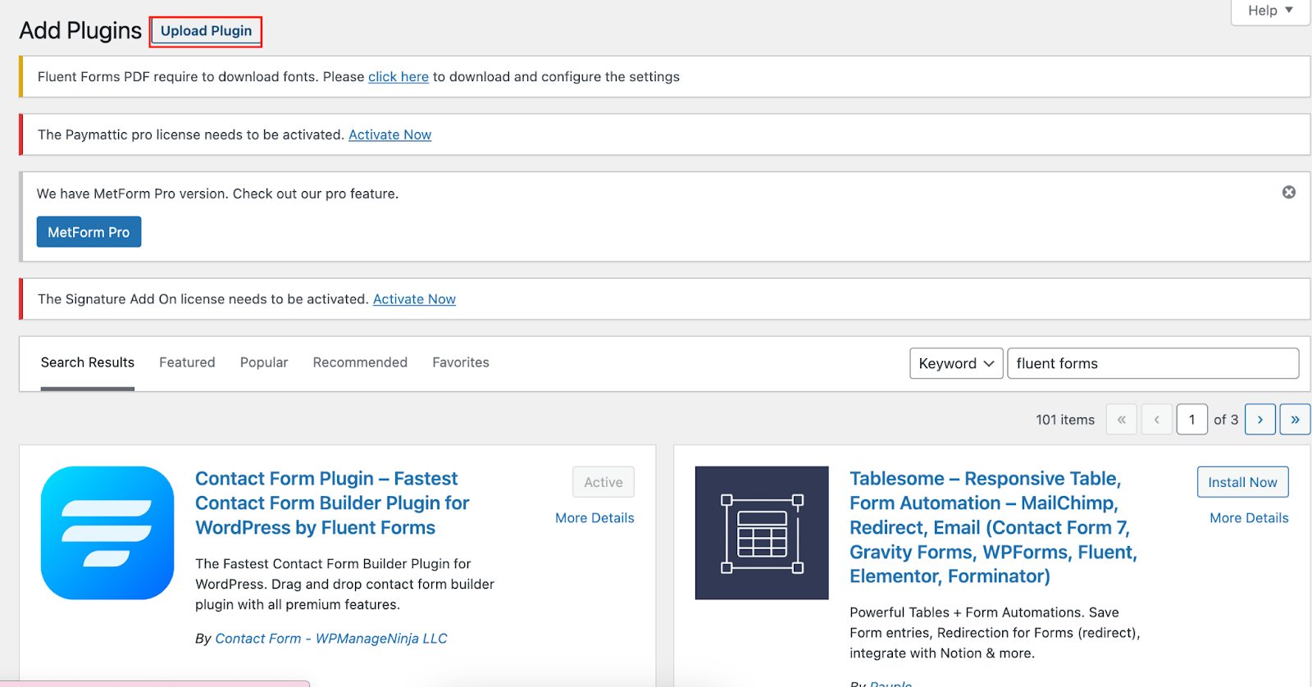Activate Signature Add On license link

(x=414, y=299)
